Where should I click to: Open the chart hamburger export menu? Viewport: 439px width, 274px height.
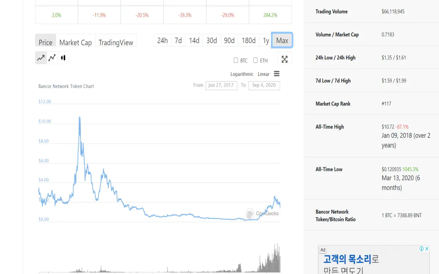coord(277,74)
